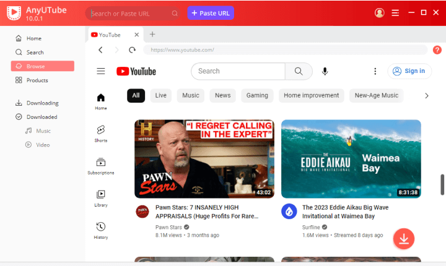Screen dimensions: 446x266
Task: Focus the YouTube Search input
Action: (238, 71)
